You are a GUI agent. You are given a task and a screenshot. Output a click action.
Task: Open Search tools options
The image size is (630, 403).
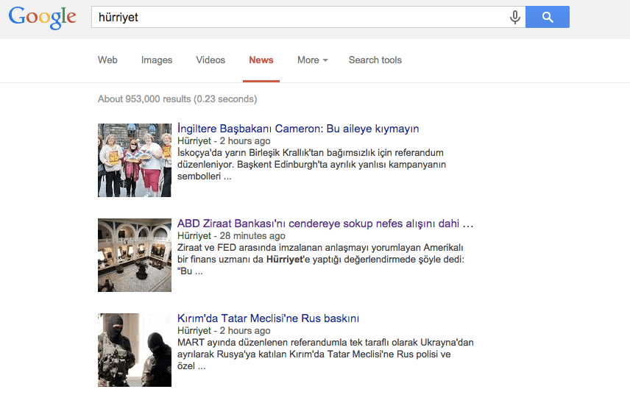[375, 60]
